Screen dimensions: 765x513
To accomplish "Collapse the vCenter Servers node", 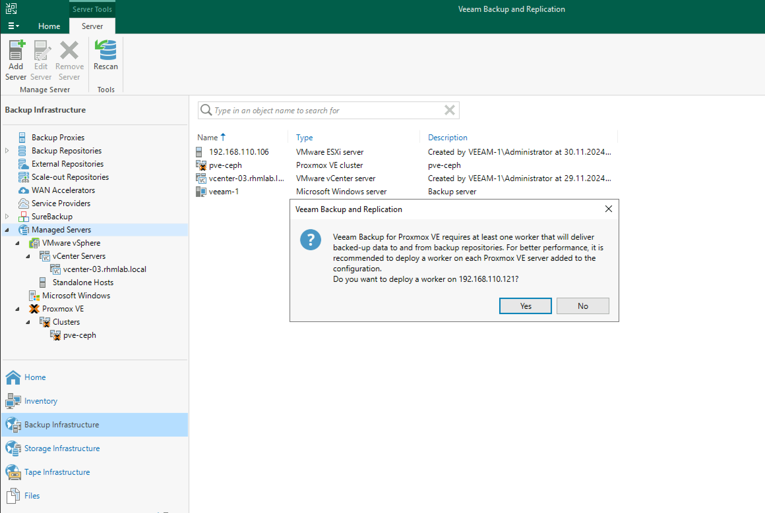I will pyautogui.click(x=28, y=256).
